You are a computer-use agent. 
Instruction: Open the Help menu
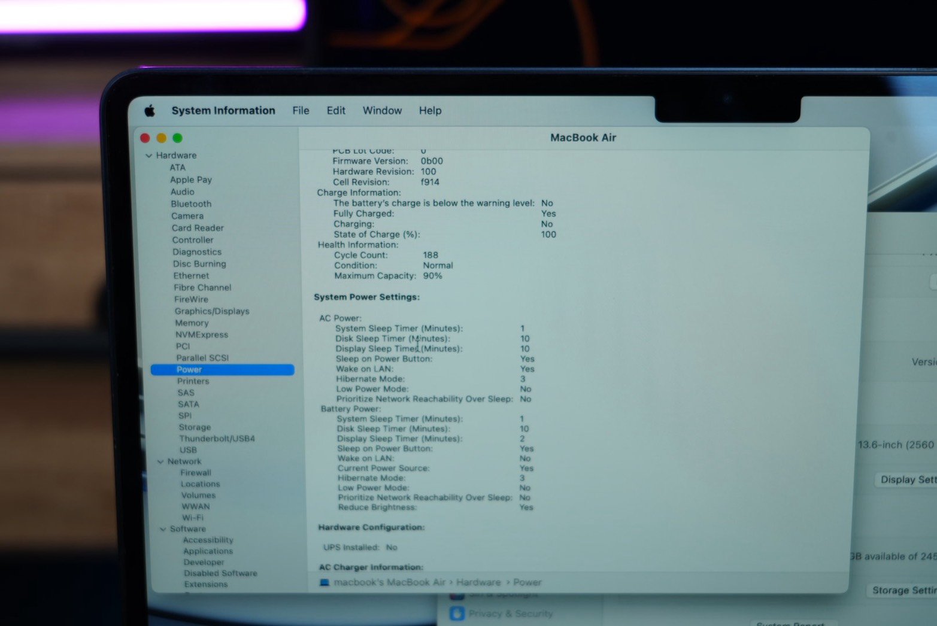click(430, 111)
